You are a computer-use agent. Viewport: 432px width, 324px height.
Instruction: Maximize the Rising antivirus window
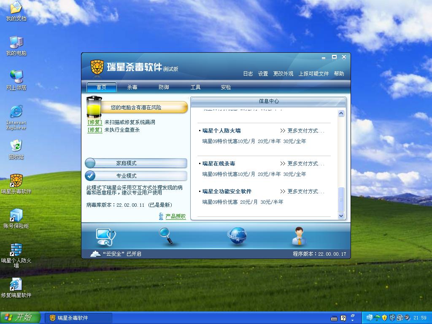(334, 57)
